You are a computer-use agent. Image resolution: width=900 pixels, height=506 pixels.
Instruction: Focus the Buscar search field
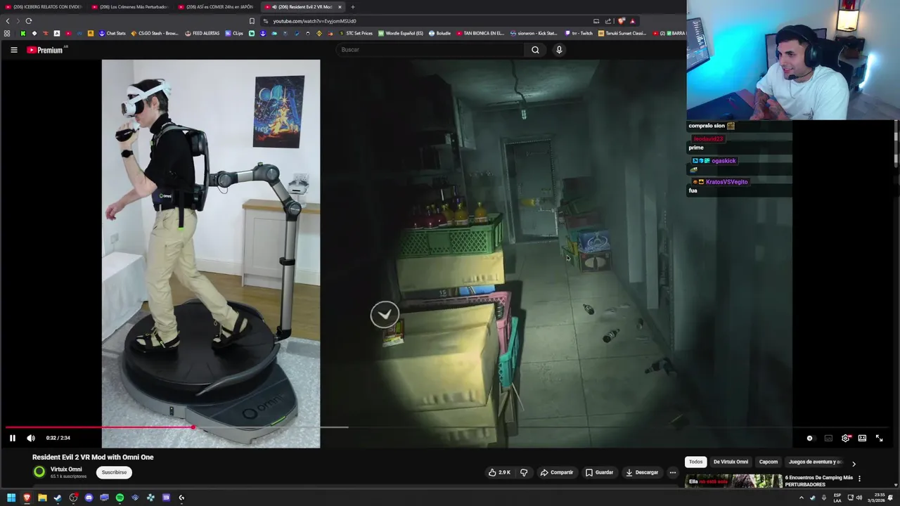430,50
